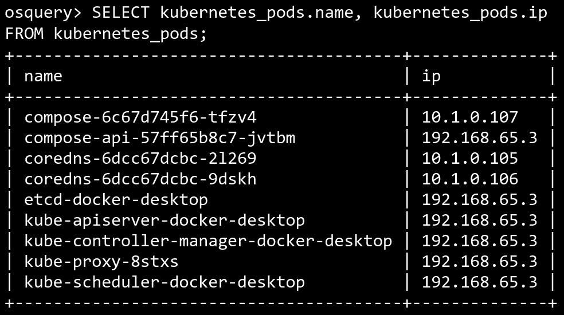Viewport: 564px width, 315px height.
Task: Click IP address 10.1.0.106
Action: pyautogui.click(x=470, y=179)
